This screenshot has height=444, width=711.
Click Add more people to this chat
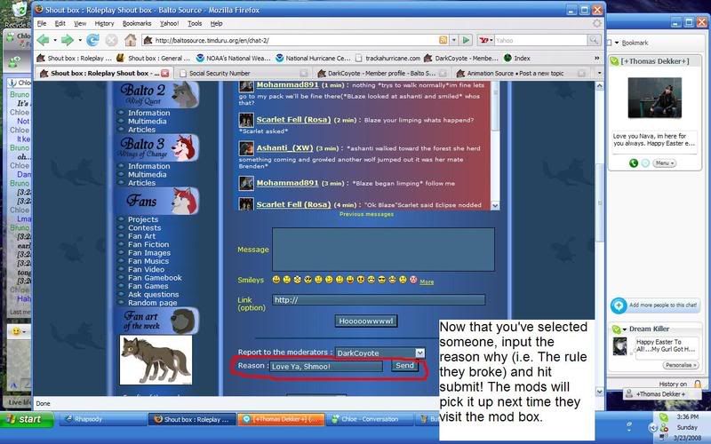(654, 305)
